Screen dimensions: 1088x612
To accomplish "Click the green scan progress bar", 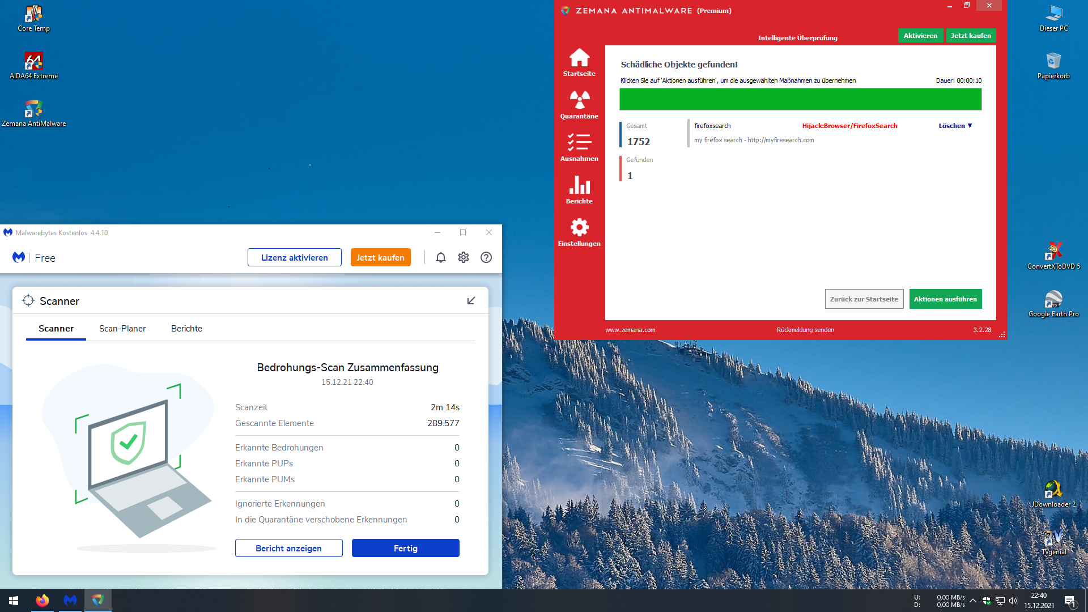I will tap(800, 100).
